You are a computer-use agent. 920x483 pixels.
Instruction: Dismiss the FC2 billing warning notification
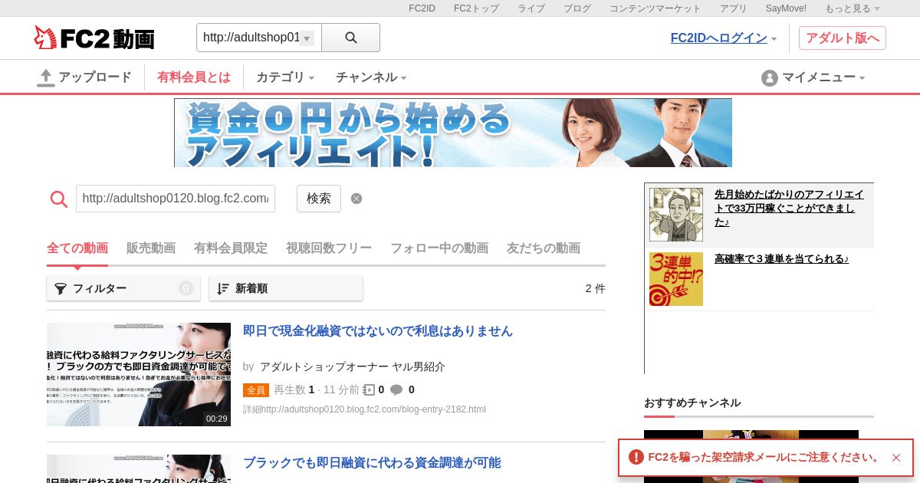[896, 458]
